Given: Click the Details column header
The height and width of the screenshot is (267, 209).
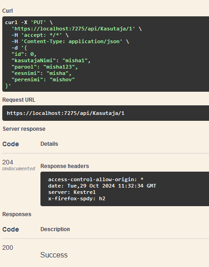Looking at the screenshot, I should pyautogui.click(x=49, y=144).
